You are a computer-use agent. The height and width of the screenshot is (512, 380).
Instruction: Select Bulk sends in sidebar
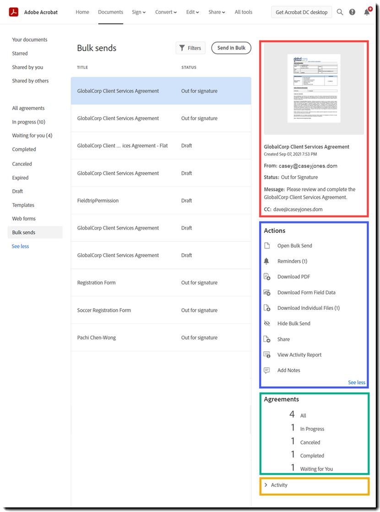pyautogui.click(x=35, y=232)
